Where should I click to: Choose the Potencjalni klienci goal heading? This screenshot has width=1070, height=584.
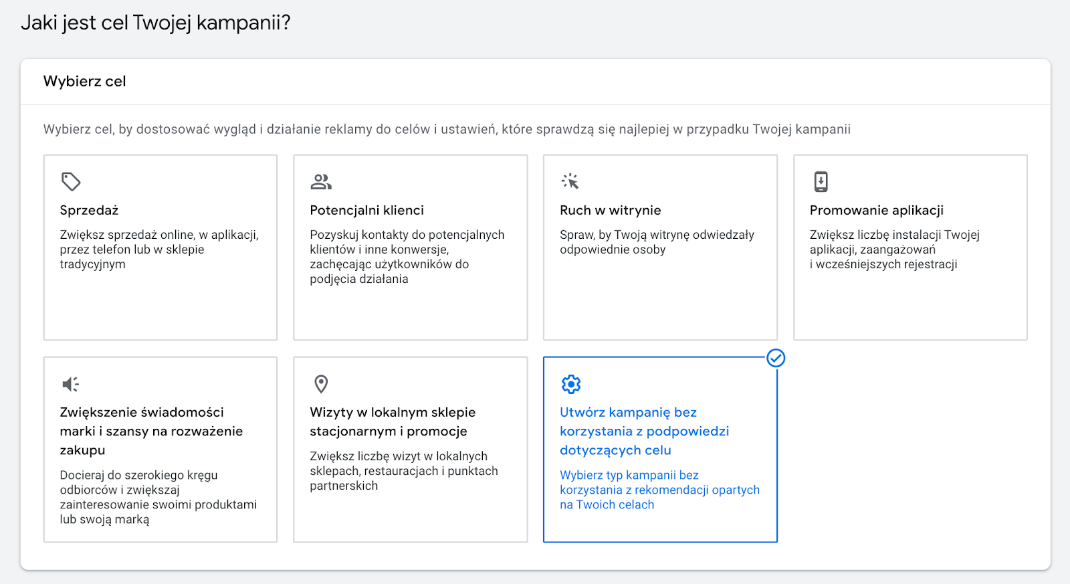point(366,210)
